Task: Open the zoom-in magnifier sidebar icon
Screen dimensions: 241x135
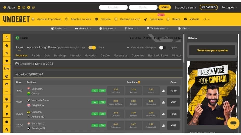Action: [6, 46]
